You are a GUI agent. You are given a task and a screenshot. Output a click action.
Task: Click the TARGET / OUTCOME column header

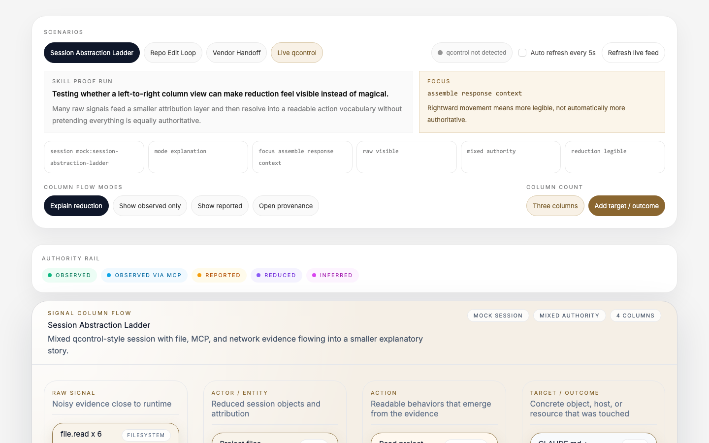coord(564,393)
